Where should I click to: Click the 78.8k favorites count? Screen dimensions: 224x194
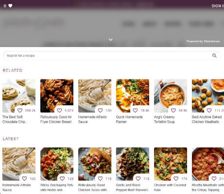click(145, 111)
